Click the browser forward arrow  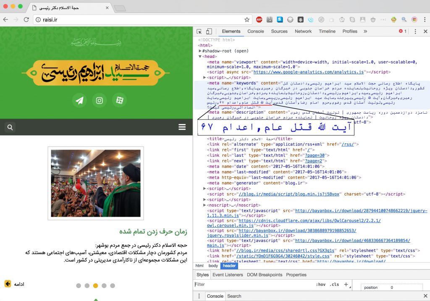pyautogui.click(x=16, y=20)
